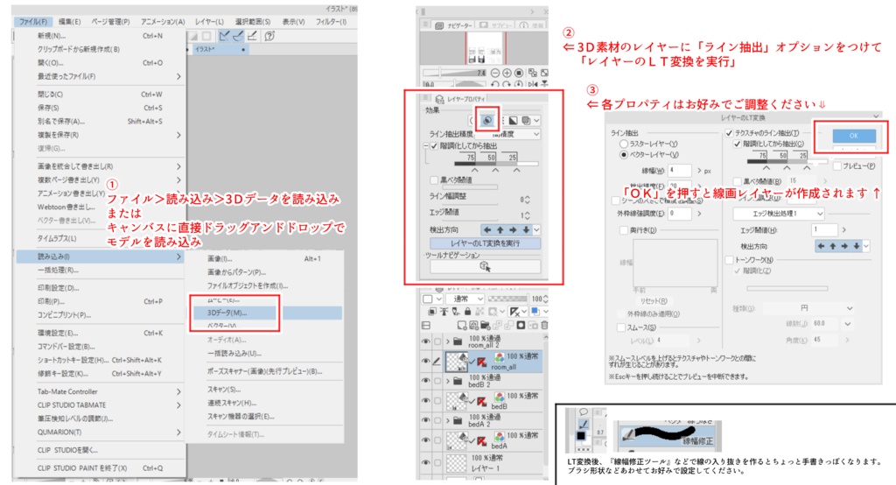Choose 3Dデータ(M)... in submenu
Screen dimensions: 896x485
[x=267, y=313]
